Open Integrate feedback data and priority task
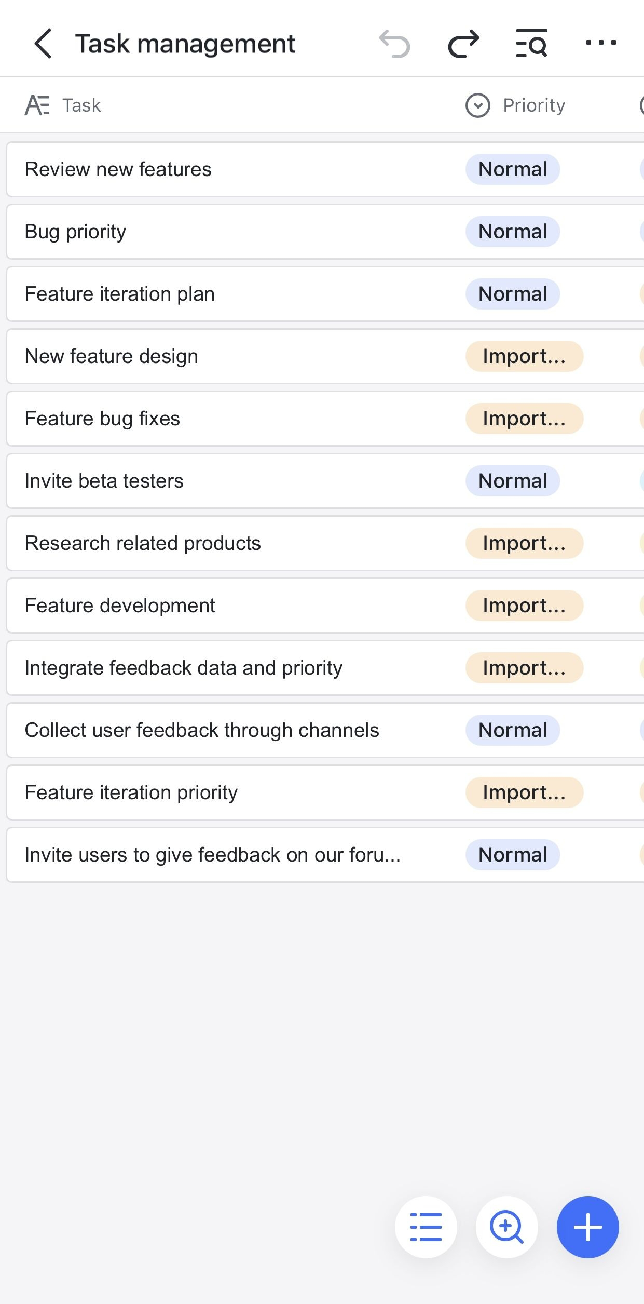This screenshot has width=644, height=1304. point(184,668)
